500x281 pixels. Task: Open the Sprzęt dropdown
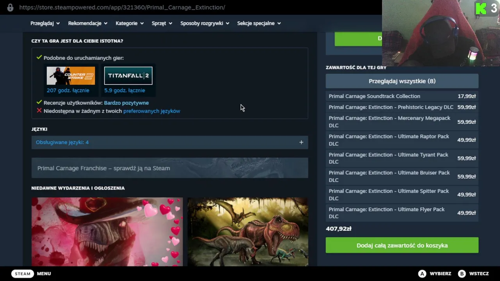[162, 23]
